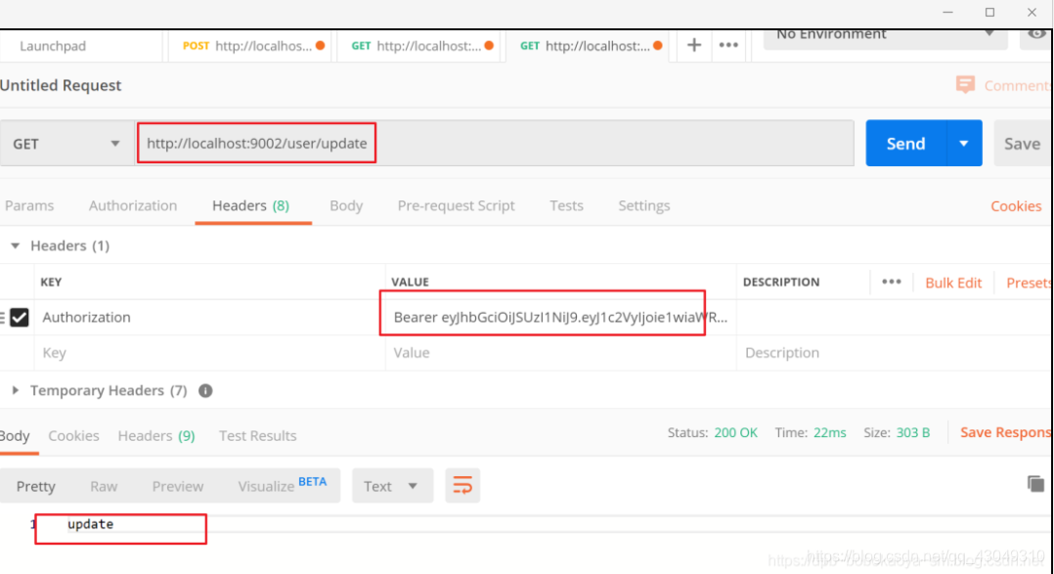Select the Raw view tab
Image resolution: width=1054 pixels, height=574 pixels.
(104, 486)
